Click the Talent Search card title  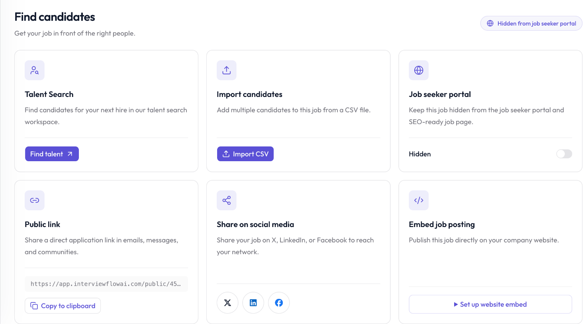point(49,95)
